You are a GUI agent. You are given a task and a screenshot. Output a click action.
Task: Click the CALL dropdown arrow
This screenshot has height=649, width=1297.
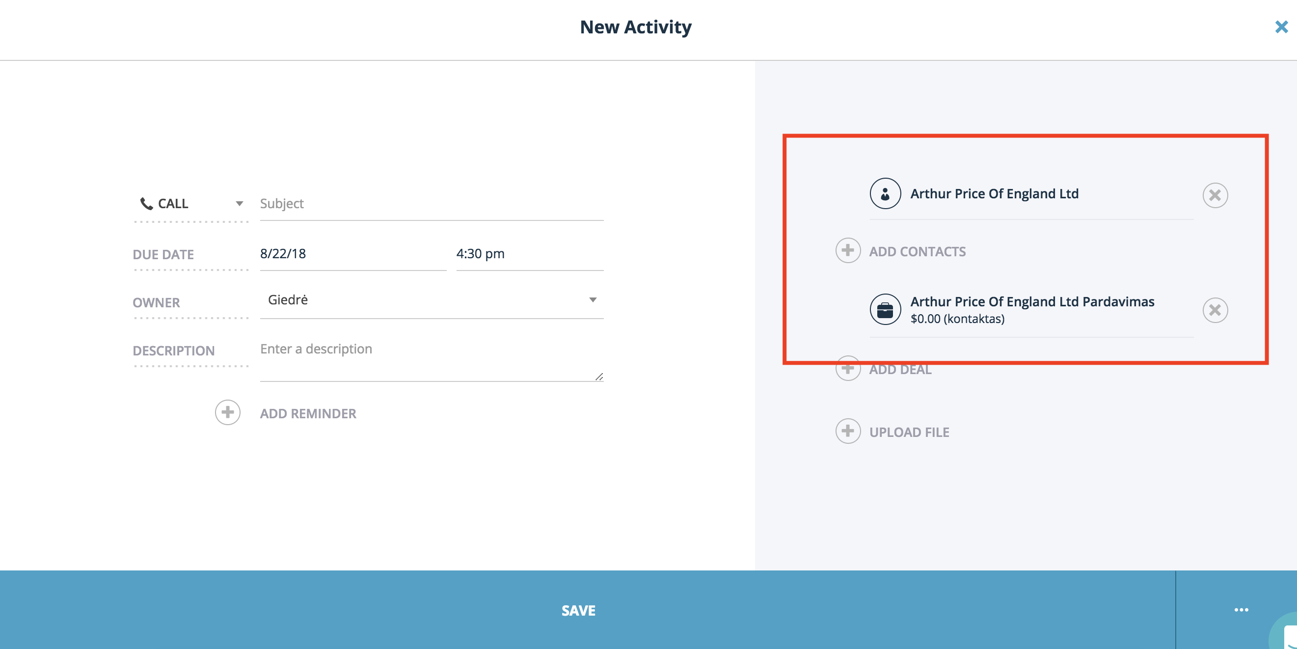tap(239, 203)
